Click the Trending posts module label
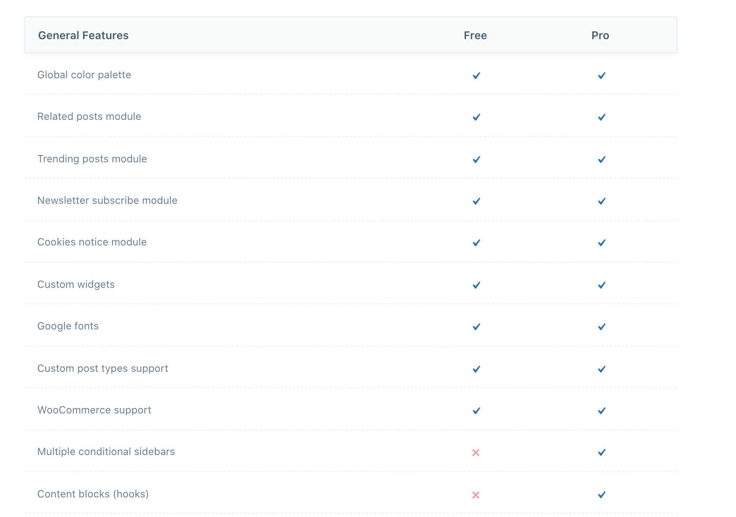Viewport: 736px width, 517px height. pos(92,159)
